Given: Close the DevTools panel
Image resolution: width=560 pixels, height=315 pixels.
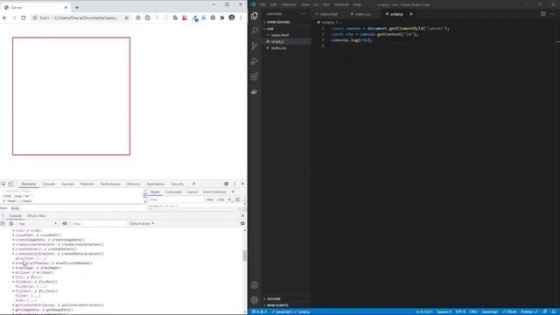Looking at the screenshot, I should point(242,184).
